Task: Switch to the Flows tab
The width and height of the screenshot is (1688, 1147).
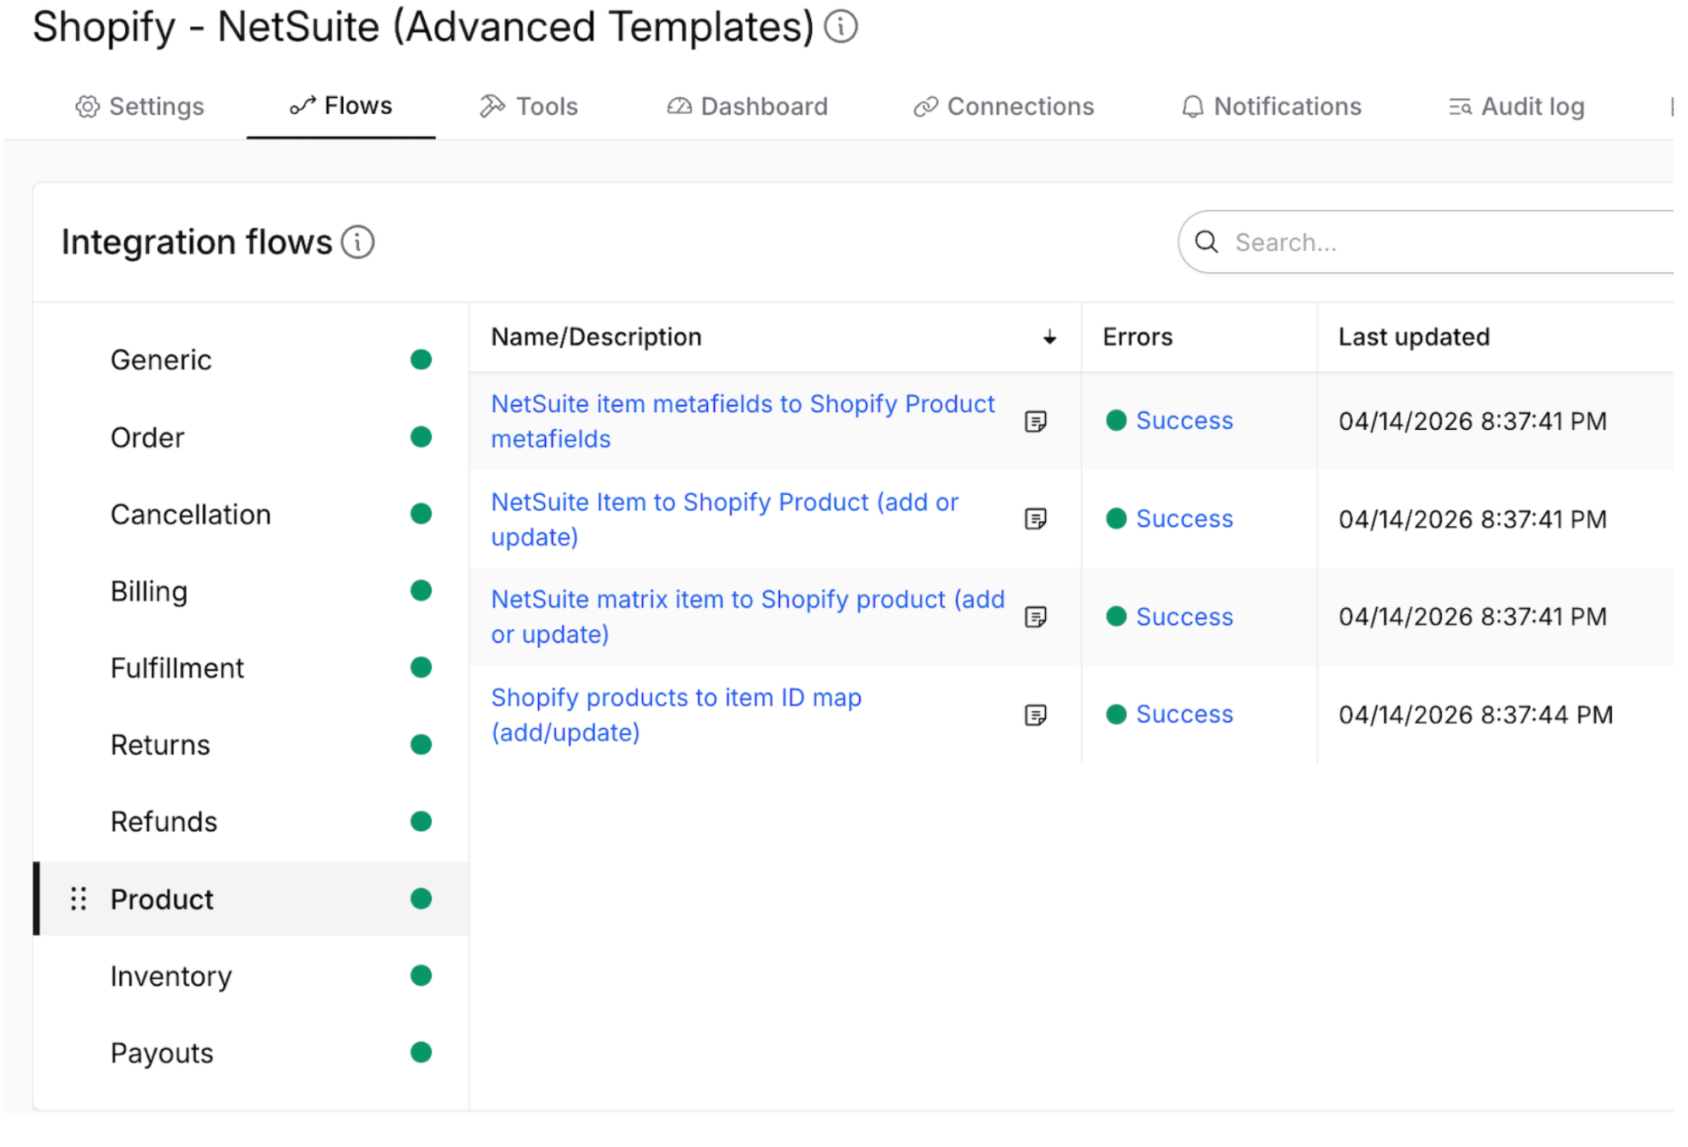Action: [341, 106]
